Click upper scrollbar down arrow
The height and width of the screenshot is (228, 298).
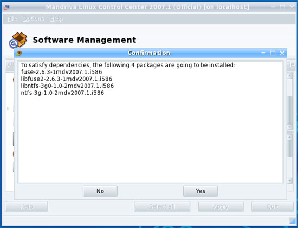(289, 127)
